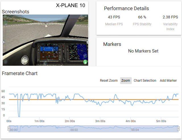Click the 2.38 FPS variability value
The height and width of the screenshot is (140, 182).
tap(170, 17)
